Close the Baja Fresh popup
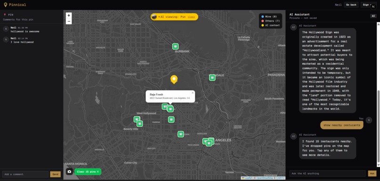 coord(193,93)
